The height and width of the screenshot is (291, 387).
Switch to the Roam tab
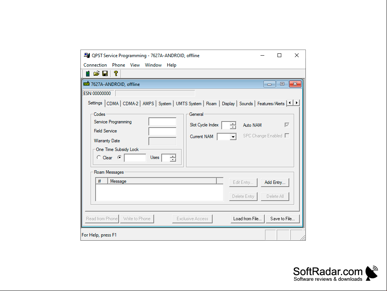[x=211, y=104]
